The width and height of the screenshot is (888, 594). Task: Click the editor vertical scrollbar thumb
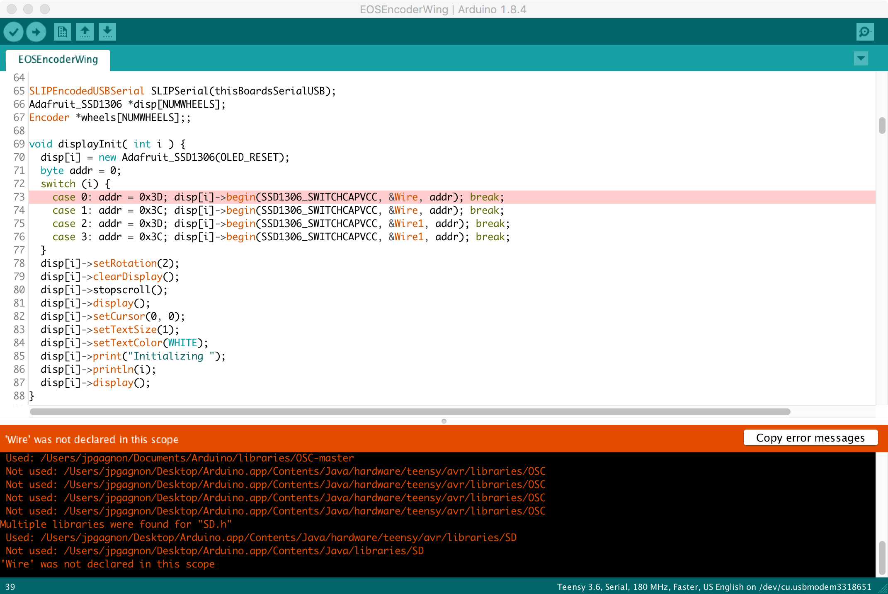(882, 126)
